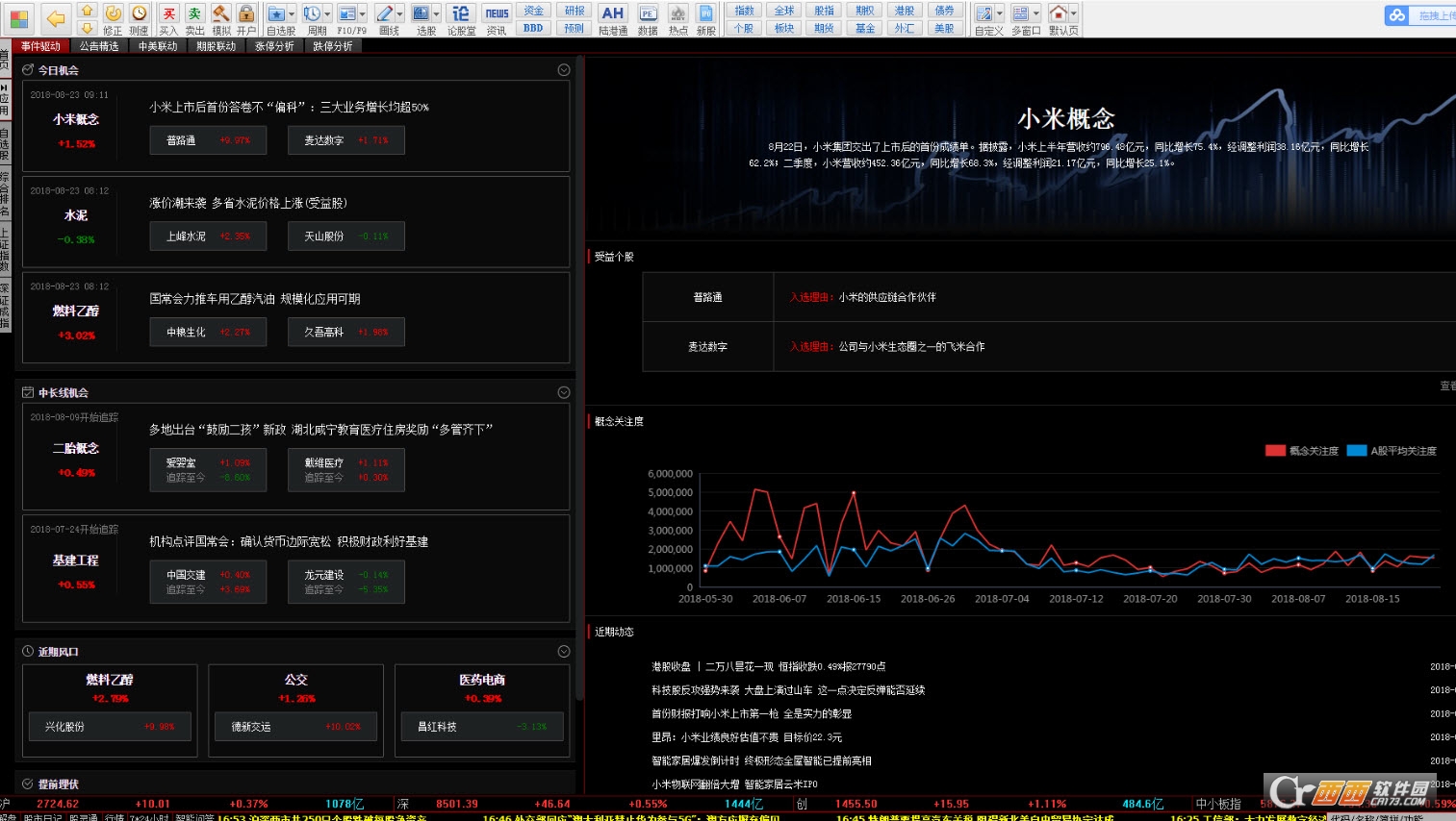Click the F10/F9 info icon
The width and height of the screenshot is (1456, 821).
pyautogui.click(x=347, y=13)
